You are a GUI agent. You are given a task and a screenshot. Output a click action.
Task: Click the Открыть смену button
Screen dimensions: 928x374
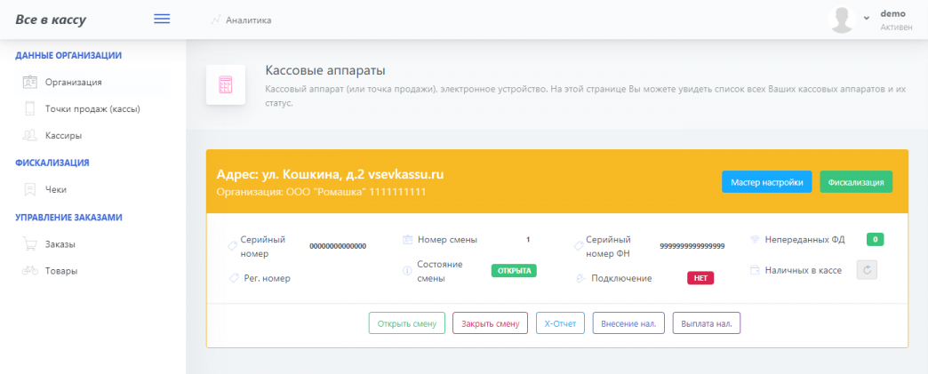click(406, 323)
